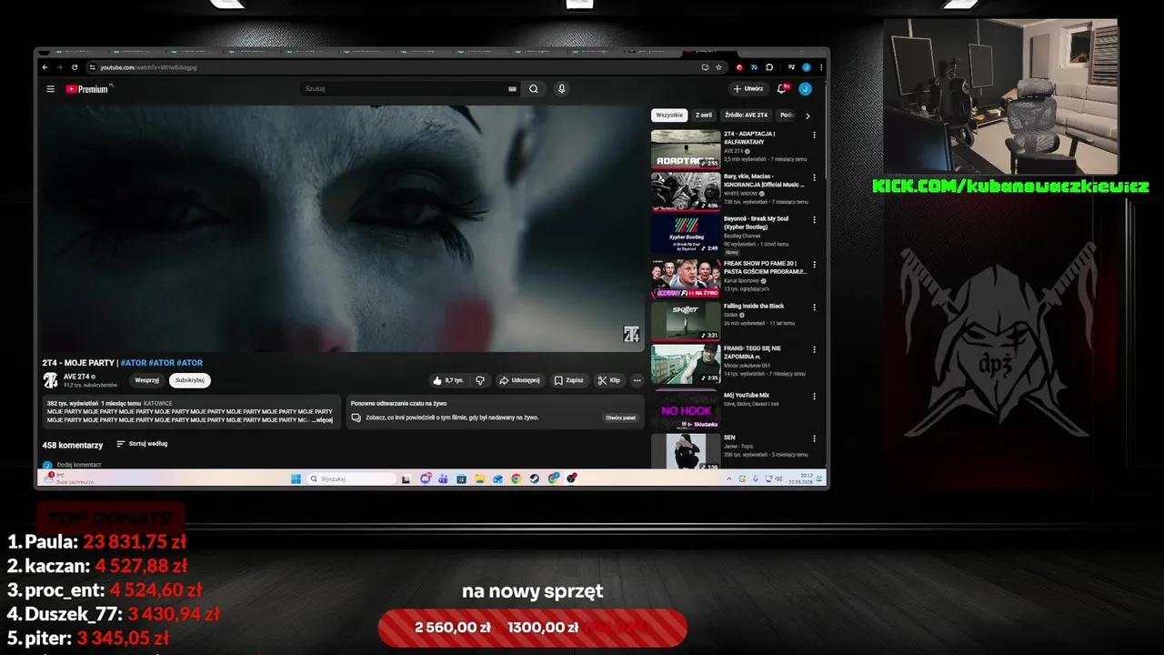Open 2T4 - ADAPTACJA thumbnail
Viewport: 1164px width, 655px height.
pyautogui.click(x=686, y=149)
